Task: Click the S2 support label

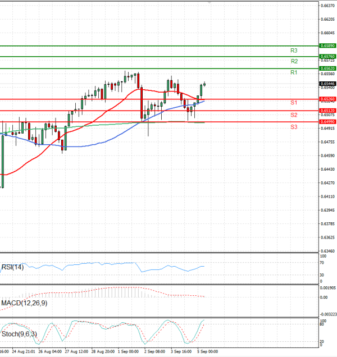Action: (294, 115)
